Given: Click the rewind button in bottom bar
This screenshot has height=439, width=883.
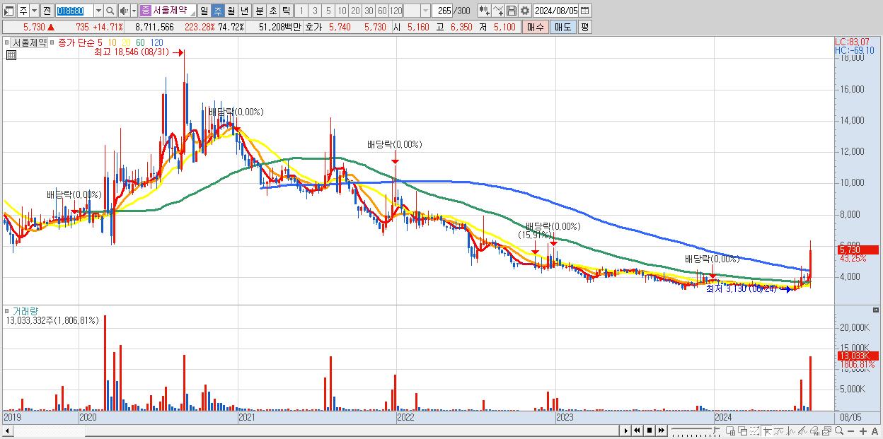Looking at the screenshot, I should coord(637,431).
